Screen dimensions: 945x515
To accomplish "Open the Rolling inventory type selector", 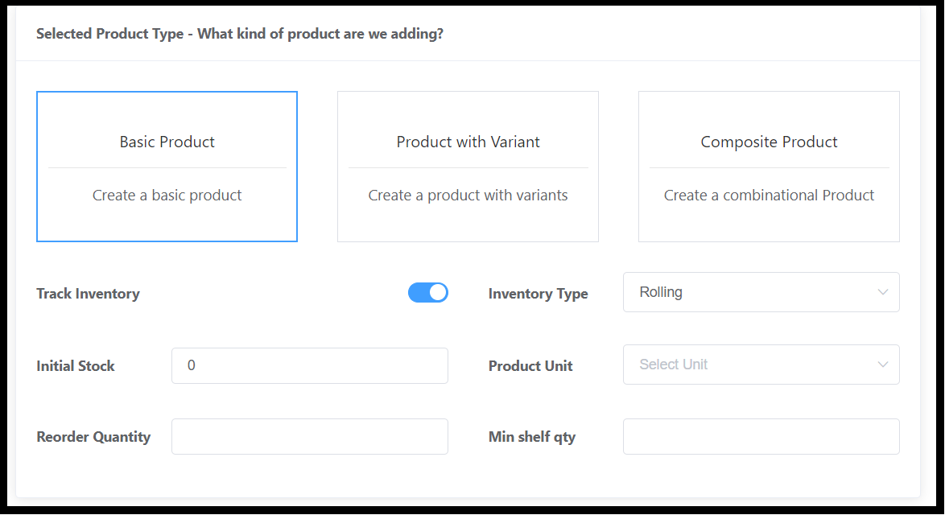I will 760,292.
